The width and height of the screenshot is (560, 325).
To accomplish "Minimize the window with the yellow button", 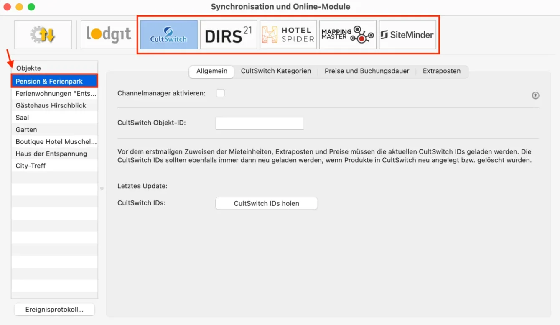I will (19, 7).
